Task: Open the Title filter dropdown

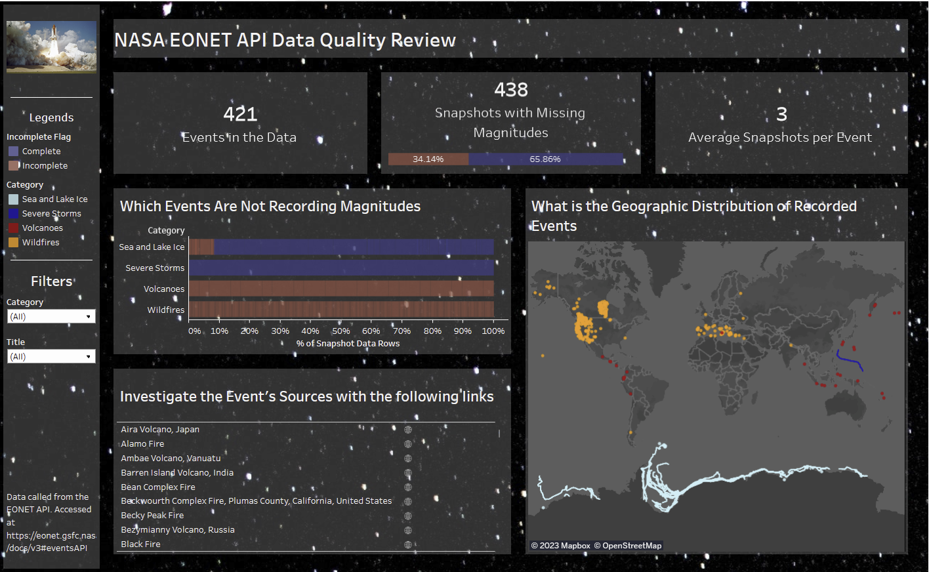Action: [51, 357]
